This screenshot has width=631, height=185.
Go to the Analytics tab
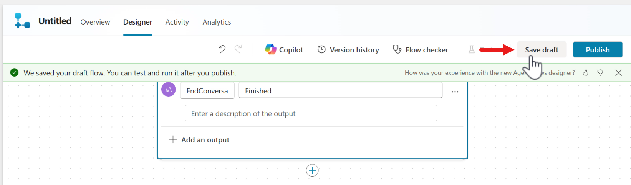tap(217, 22)
